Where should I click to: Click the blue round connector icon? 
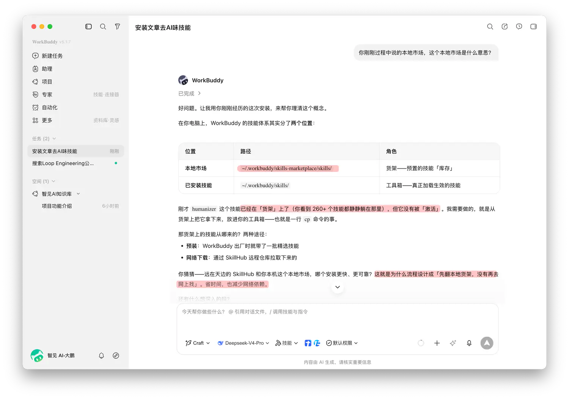click(x=317, y=343)
